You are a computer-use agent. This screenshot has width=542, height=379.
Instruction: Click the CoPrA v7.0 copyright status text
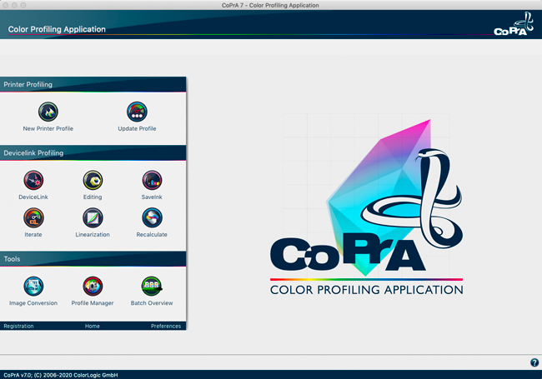click(61, 375)
